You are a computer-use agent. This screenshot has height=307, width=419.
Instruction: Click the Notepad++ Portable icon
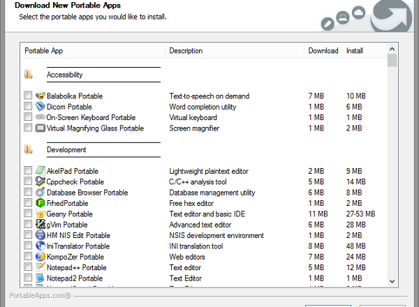click(x=41, y=267)
